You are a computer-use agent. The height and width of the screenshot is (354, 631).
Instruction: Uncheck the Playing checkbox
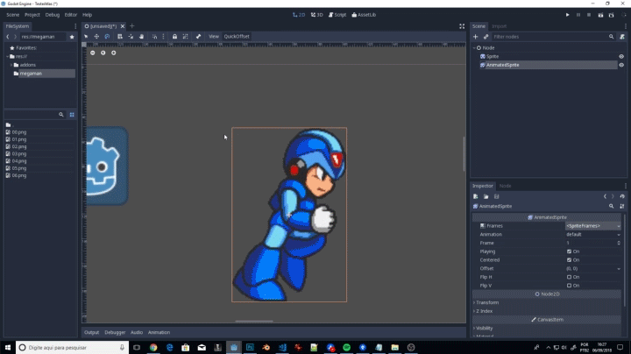coord(569,251)
